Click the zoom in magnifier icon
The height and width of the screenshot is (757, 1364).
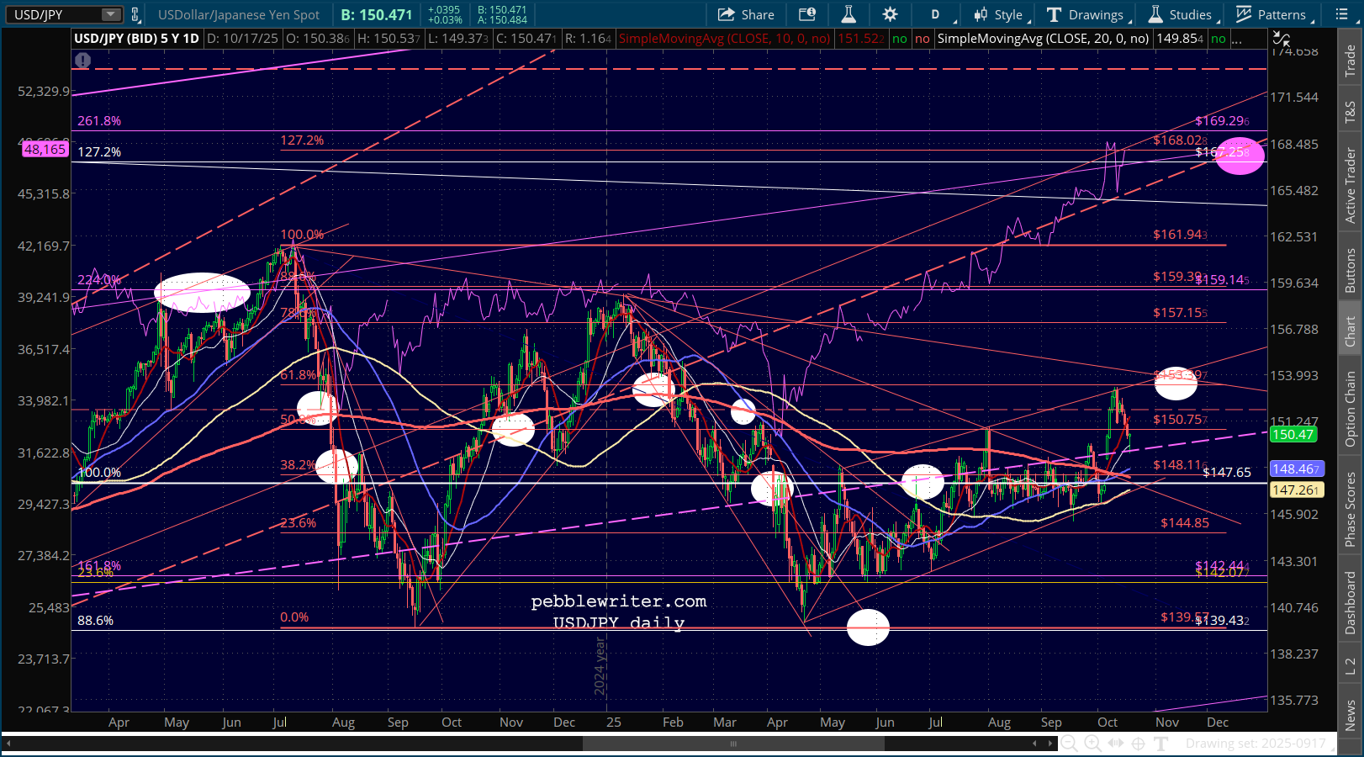tap(1092, 744)
